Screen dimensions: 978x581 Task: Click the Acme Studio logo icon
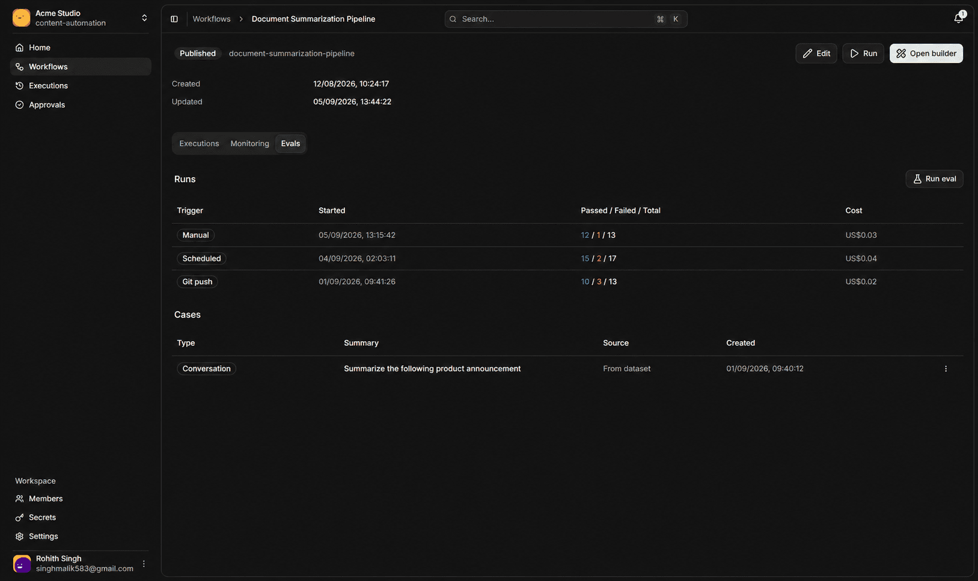[x=21, y=18]
